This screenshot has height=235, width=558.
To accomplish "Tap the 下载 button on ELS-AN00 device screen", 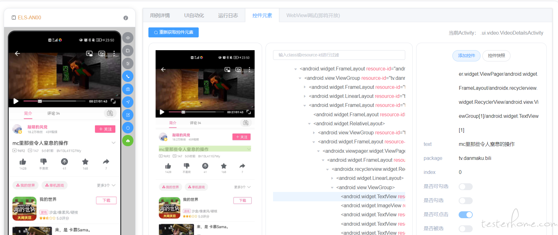I will (x=107, y=200).
